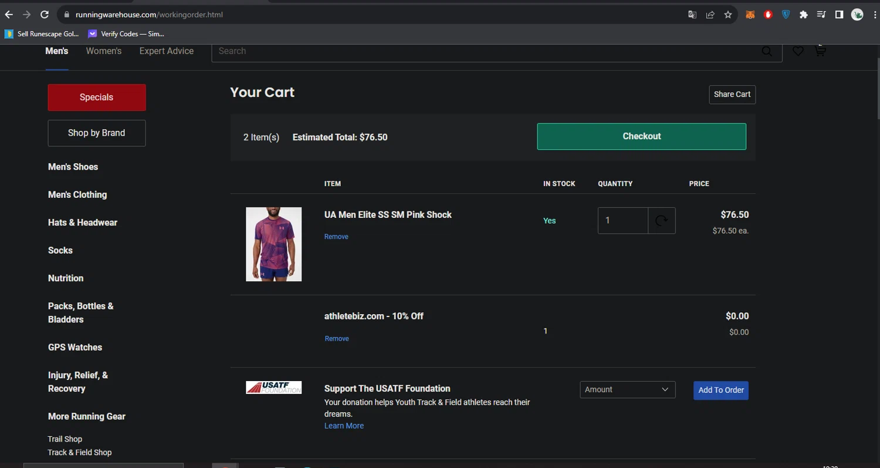Screen dimensions: 880x468
Task: Click the Share Cart button
Action: coord(732,95)
